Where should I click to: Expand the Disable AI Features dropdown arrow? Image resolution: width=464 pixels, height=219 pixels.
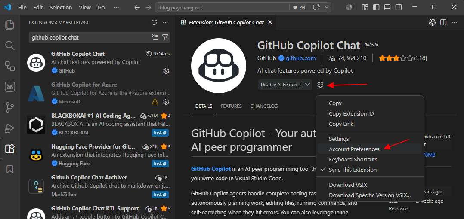click(308, 85)
